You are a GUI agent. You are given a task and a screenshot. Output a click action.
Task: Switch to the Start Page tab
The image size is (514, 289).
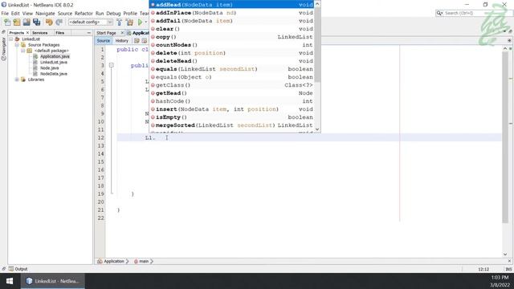pyautogui.click(x=107, y=33)
